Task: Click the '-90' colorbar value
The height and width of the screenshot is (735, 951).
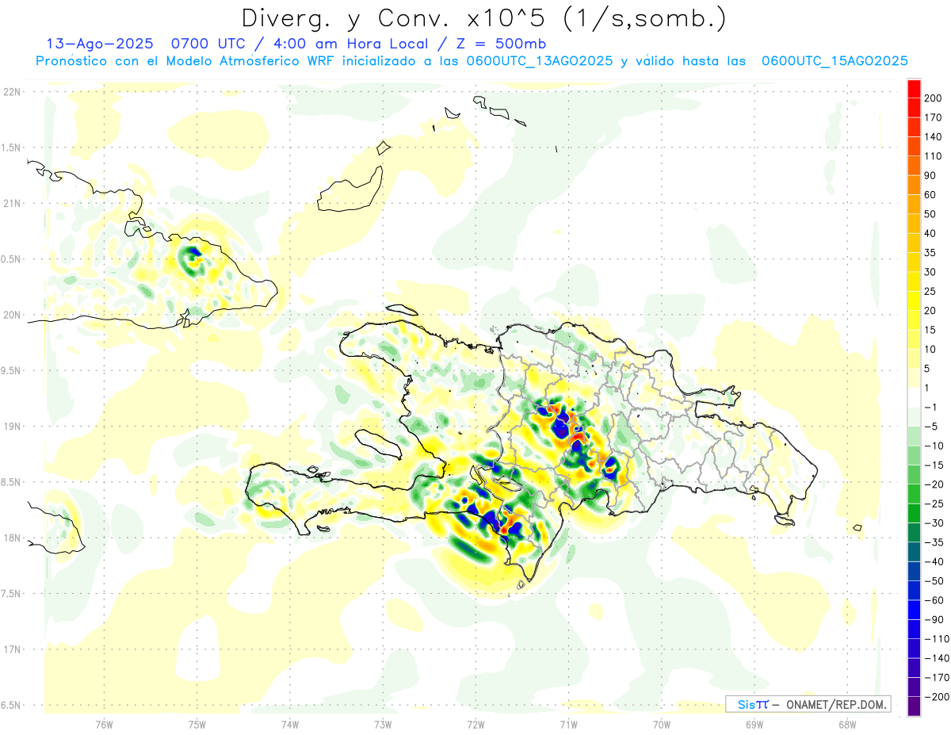Action: click(x=934, y=619)
